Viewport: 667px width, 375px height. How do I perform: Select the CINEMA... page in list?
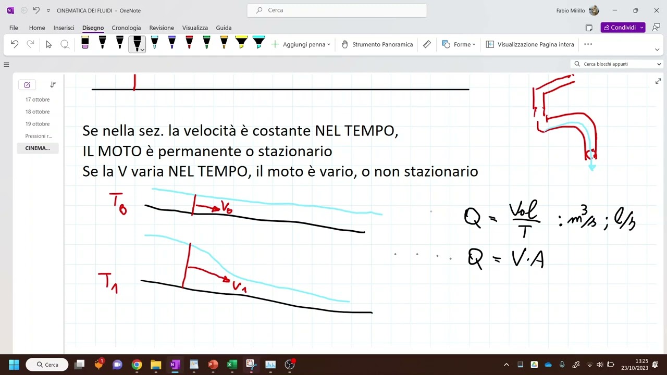pos(38,148)
